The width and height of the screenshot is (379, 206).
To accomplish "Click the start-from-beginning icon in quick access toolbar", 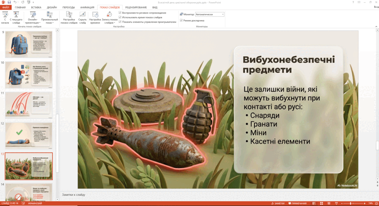I will tap(29, 2).
